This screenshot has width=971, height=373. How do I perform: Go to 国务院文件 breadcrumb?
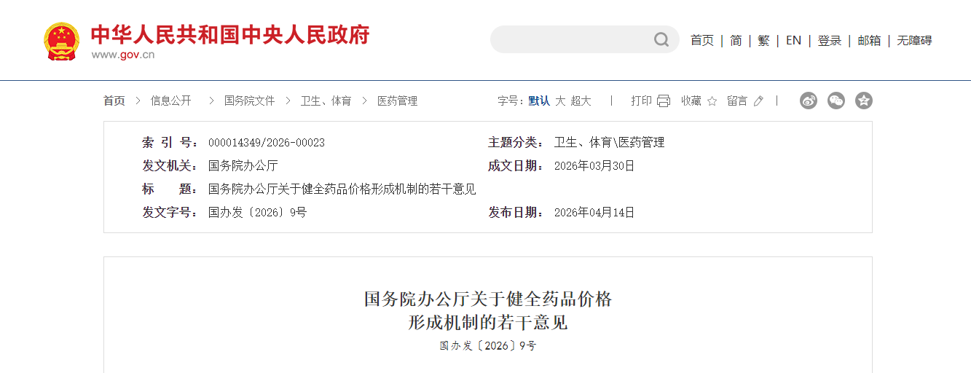pyautogui.click(x=249, y=101)
